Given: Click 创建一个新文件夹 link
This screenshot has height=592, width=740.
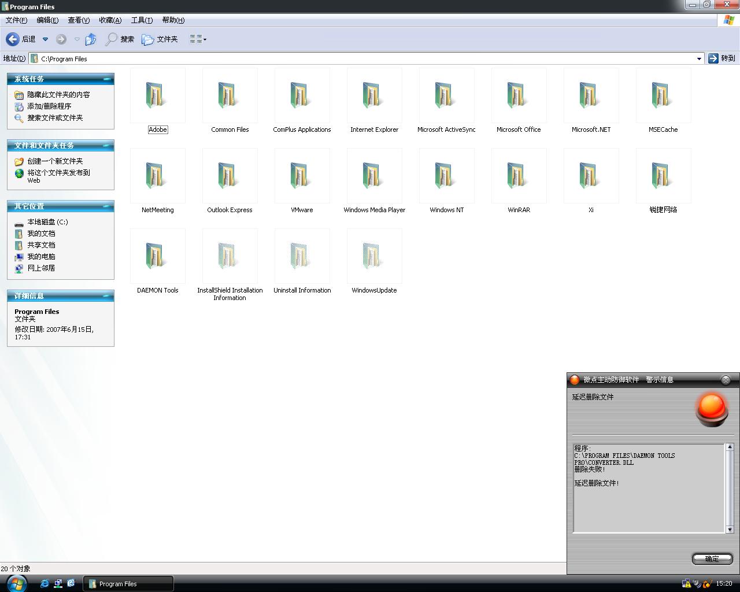Looking at the screenshot, I should [x=55, y=161].
